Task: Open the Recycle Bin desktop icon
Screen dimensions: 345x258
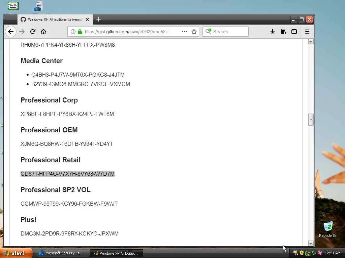Action: pyautogui.click(x=328, y=229)
